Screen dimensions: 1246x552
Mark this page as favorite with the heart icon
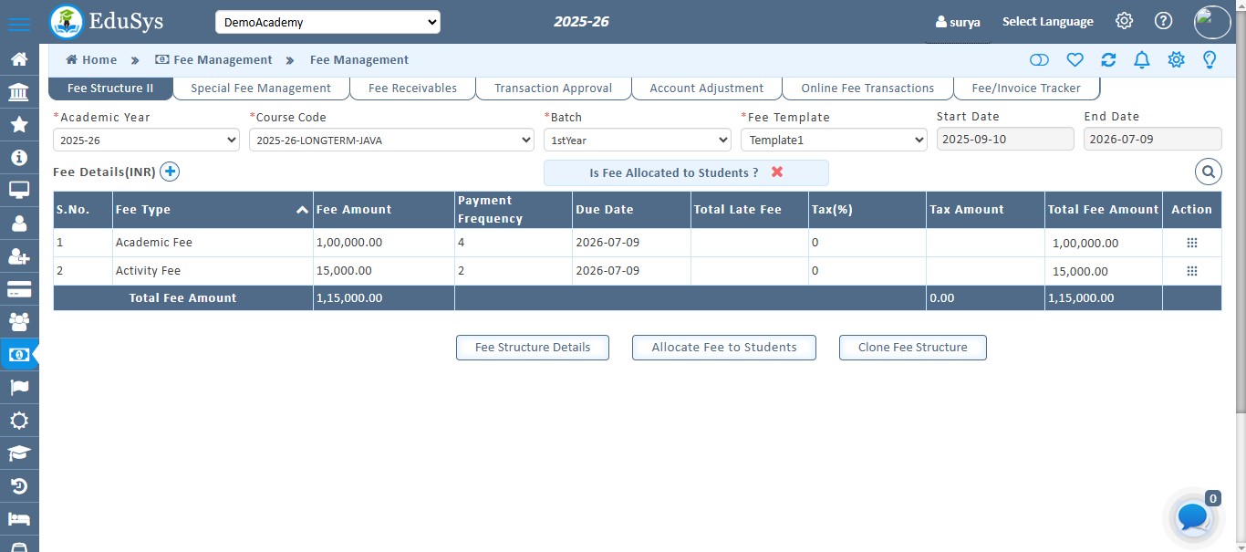(1075, 58)
